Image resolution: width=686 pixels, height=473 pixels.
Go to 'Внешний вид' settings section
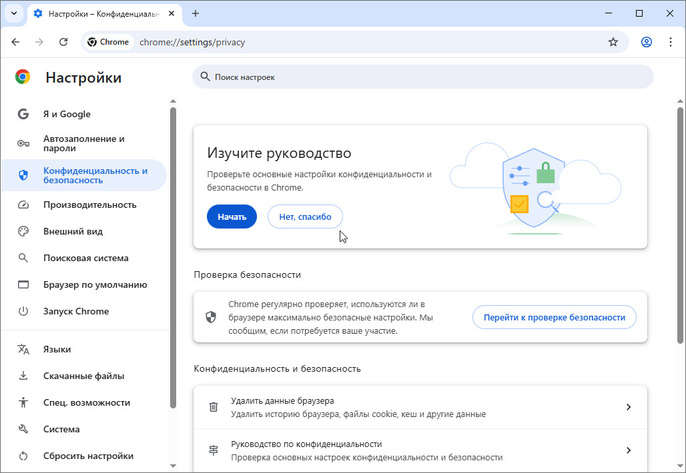pyautogui.click(x=73, y=231)
